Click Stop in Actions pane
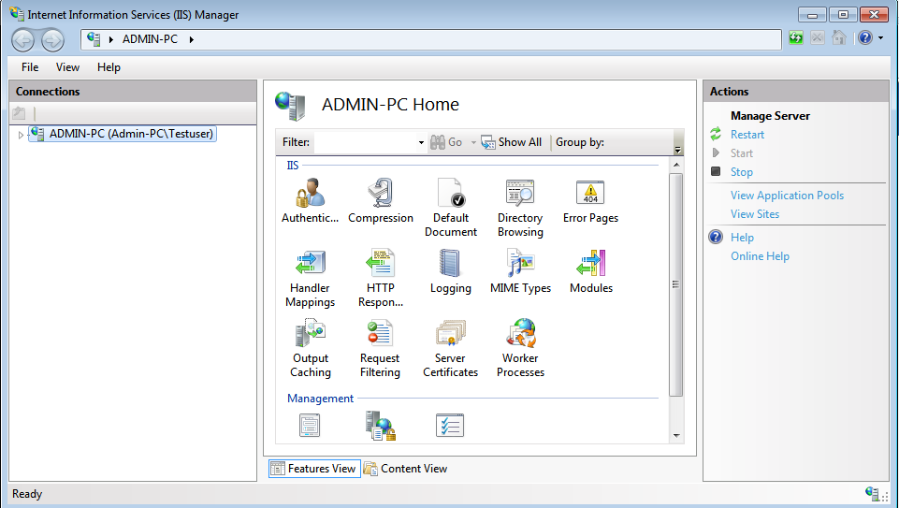The height and width of the screenshot is (508, 899). pyautogui.click(x=741, y=172)
